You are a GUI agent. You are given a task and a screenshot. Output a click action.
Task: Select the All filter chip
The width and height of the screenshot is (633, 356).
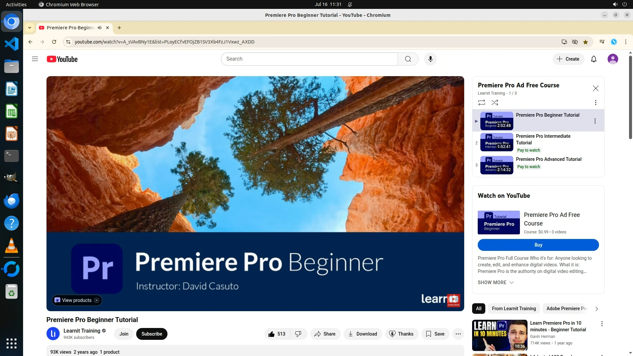[x=478, y=309]
